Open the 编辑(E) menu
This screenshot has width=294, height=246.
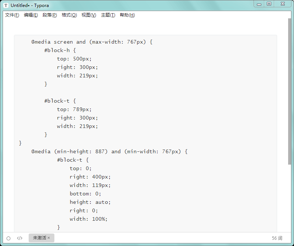point(31,15)
